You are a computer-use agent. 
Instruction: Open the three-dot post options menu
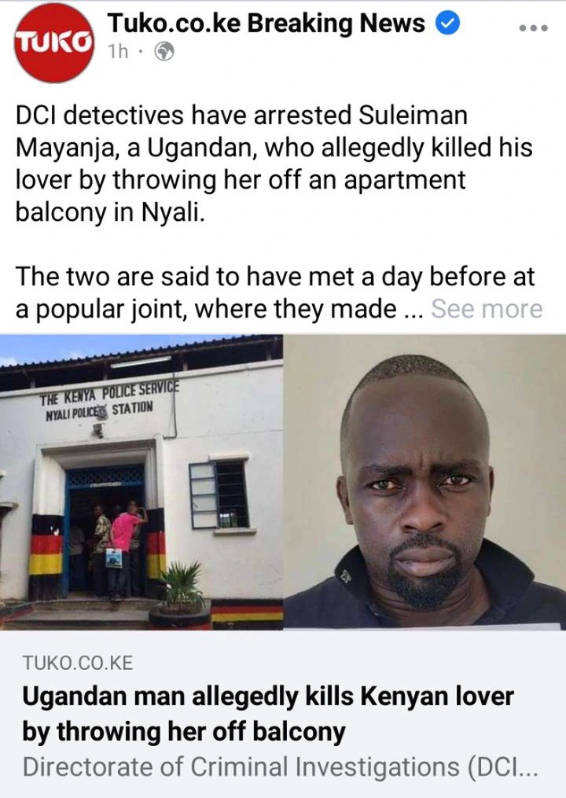pyautogui.click(x=534, y=28)
